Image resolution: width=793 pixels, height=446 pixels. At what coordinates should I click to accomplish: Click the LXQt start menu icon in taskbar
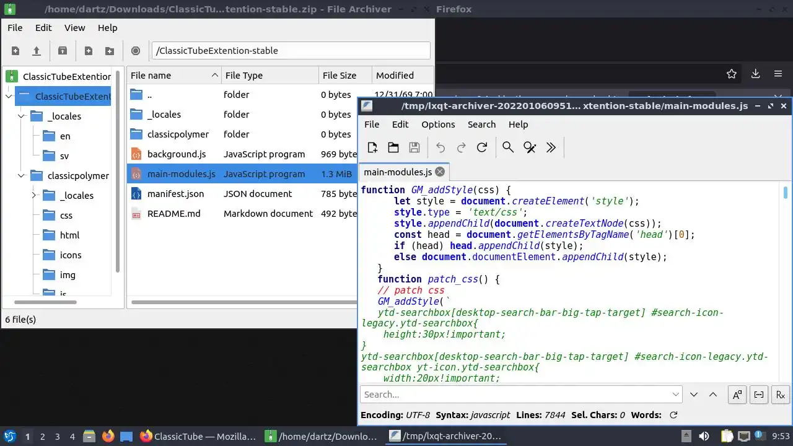pos(9,436)
